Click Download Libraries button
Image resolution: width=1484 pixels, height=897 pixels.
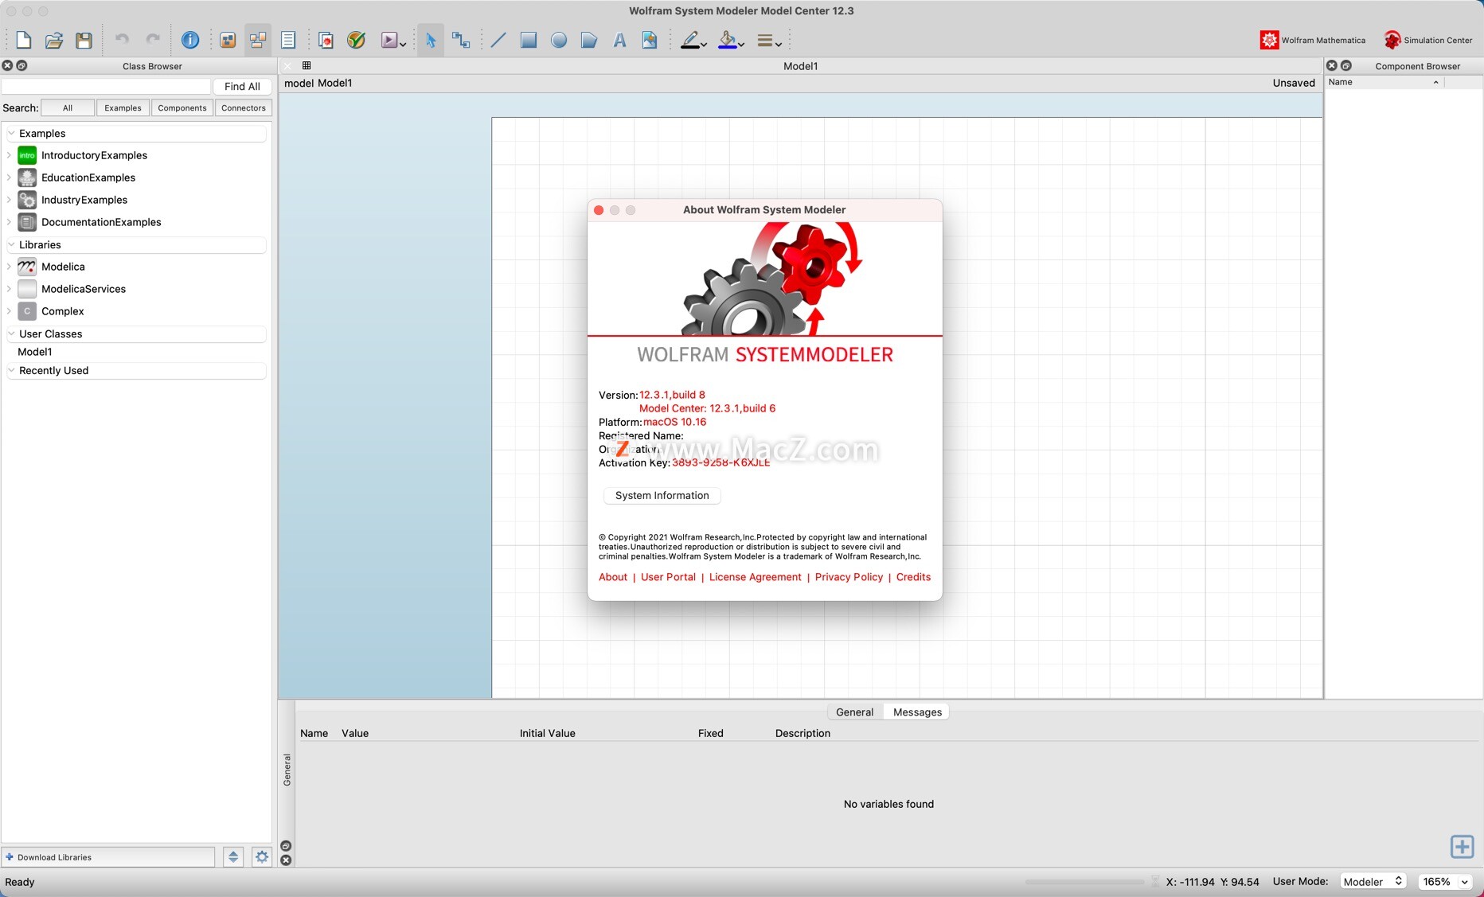108,856
